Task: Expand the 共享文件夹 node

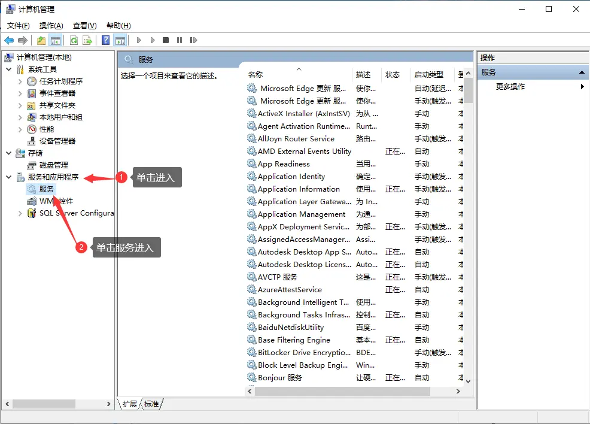Action: tap(20, 105)
